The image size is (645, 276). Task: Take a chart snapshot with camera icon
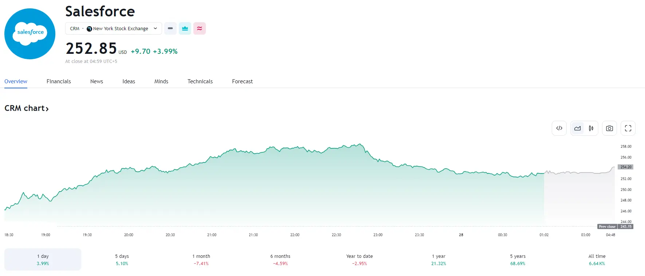(609, 128)
